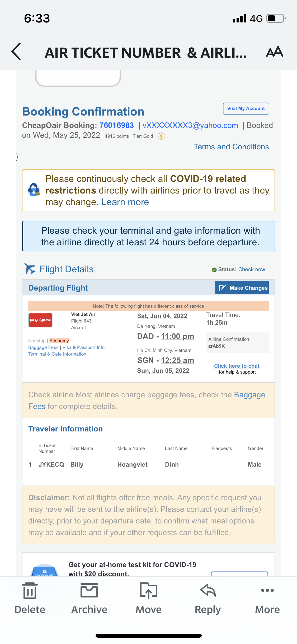Open Terminal & Gate Information link
The image size is (297, 644).
57,354
